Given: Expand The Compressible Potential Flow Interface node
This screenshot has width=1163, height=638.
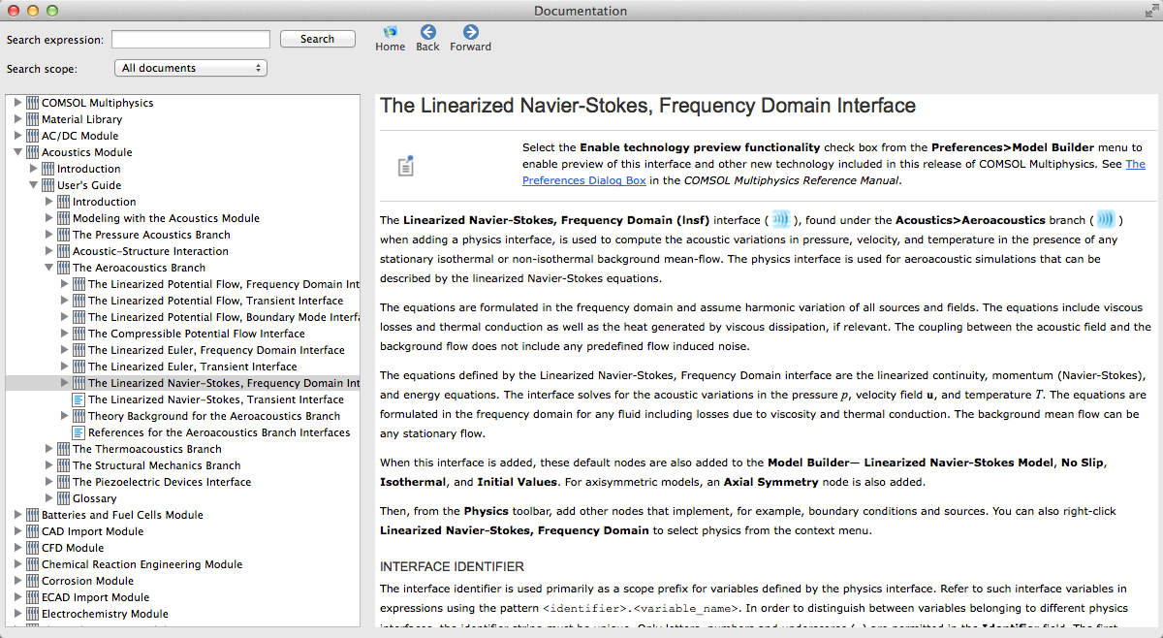Looking at the screenshot, I should [64, 334].
